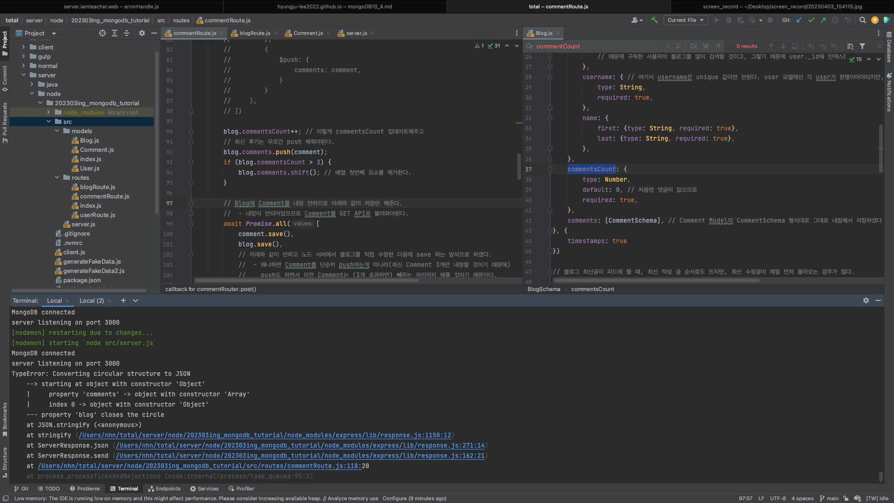Viewport: 894px width, 503px height.
Task: Select generateFakeData2.js in project tree
Action: [94, 271]
